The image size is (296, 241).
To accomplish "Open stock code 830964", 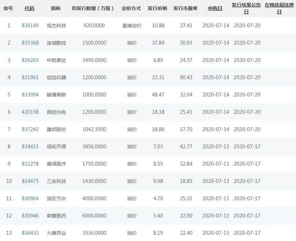I will (x=30, y=198).
